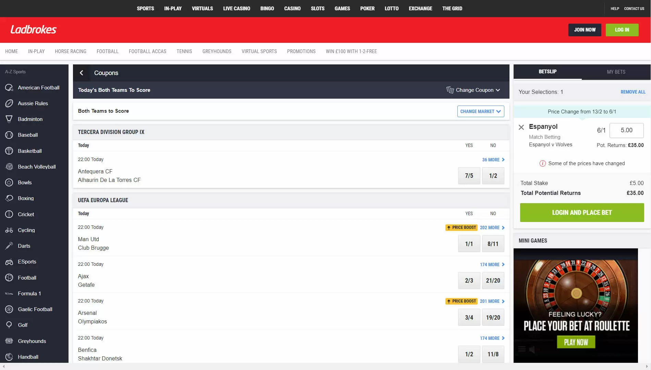The width and height of the screenshot is (651, 370).
Task: Open the Darts icon in sidebar
Action: click(x=9, y=246)
